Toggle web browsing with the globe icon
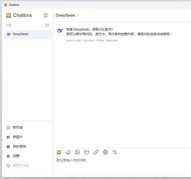 (105, 152)
